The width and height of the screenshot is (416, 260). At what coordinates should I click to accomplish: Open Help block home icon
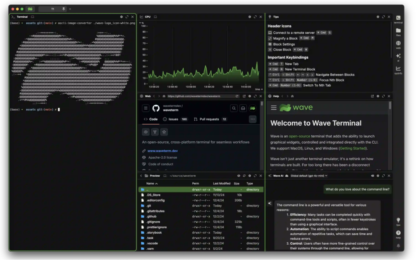[292, 96]
